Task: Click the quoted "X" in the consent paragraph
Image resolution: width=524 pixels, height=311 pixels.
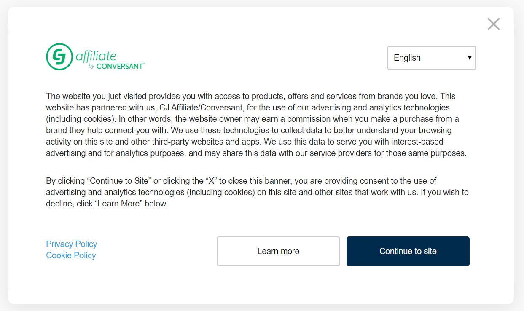Action: (211, 181)
